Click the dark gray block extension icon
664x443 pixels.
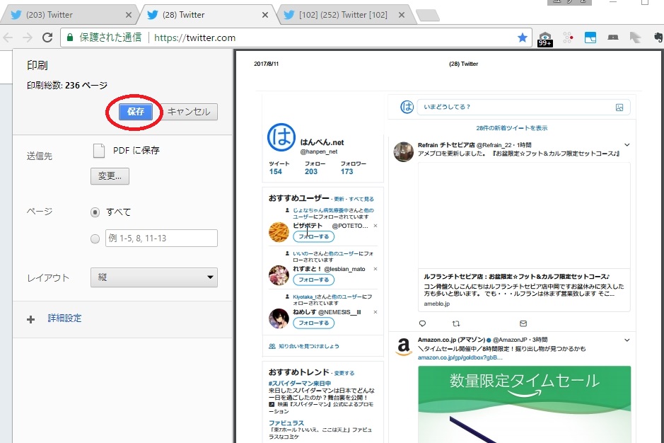pyautogui.click(x=613, y=38)
